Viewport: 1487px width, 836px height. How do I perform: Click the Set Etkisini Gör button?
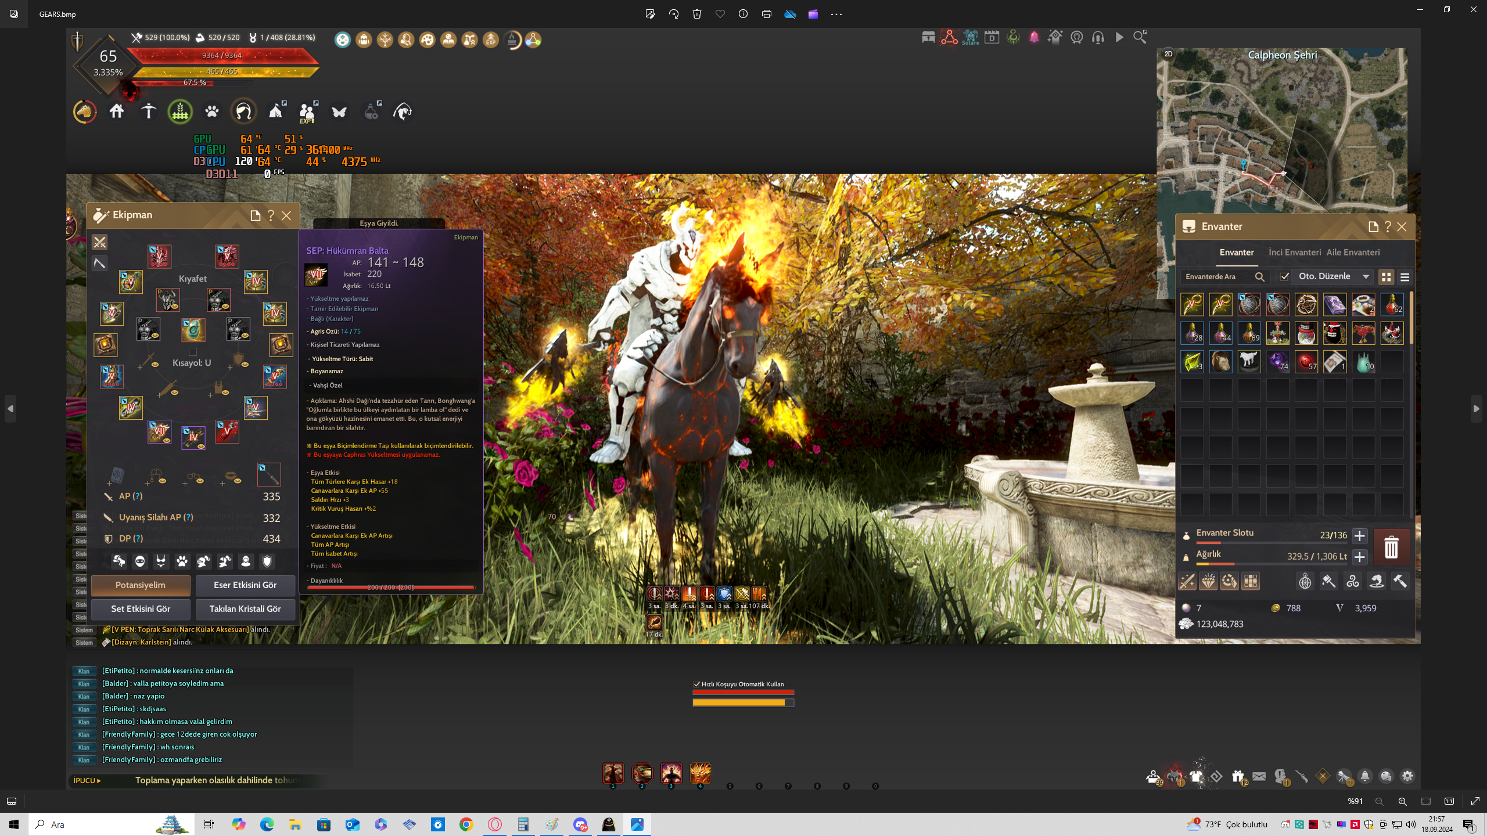(x=141, y=609)
